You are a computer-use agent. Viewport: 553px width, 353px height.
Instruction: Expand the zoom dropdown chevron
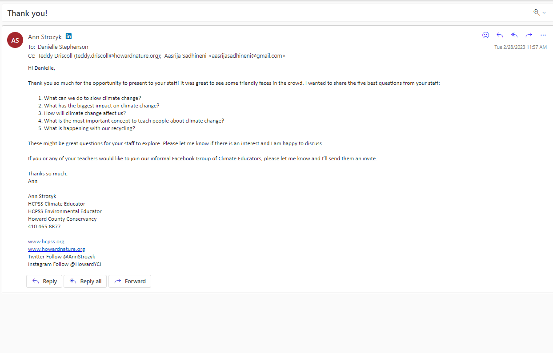point(544,13)
